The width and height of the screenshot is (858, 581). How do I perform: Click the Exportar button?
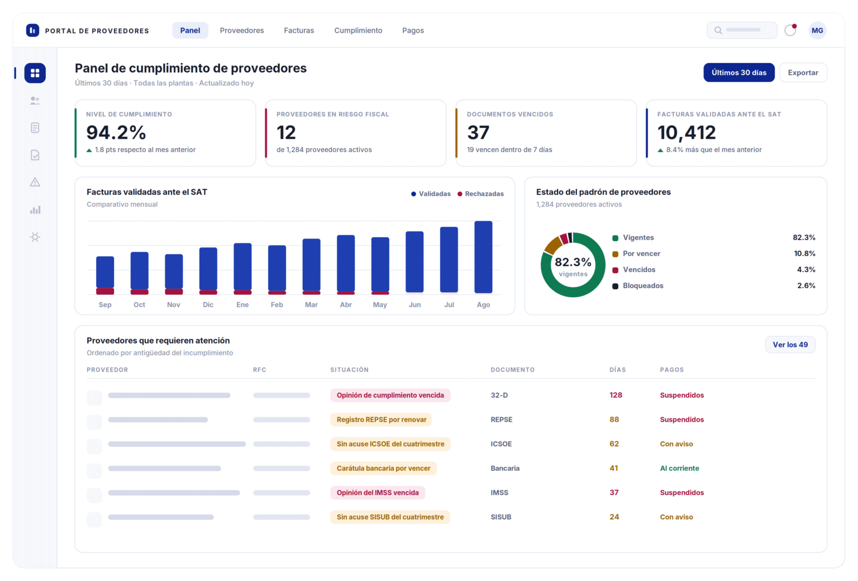point(803,73)
